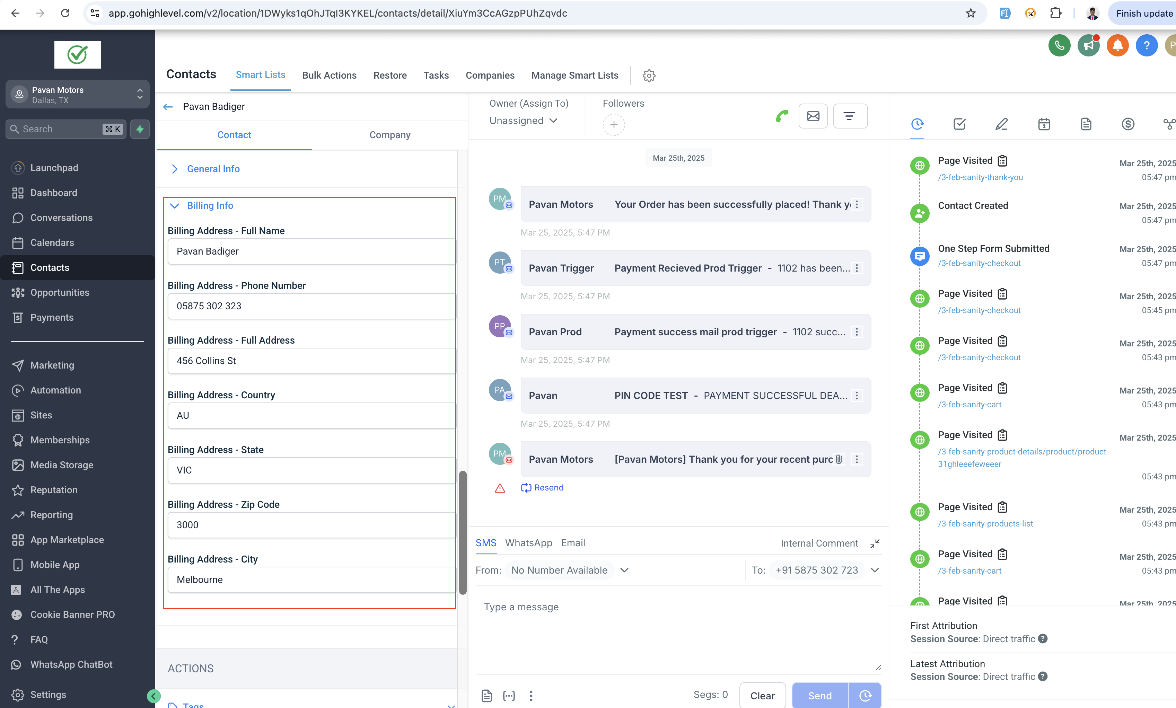Viewport: 1176px width, 708px height.
Task: Open message templates icon in composer
Action: [x=486, y=696]
